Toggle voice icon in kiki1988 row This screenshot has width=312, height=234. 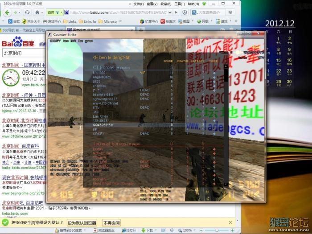214,73
